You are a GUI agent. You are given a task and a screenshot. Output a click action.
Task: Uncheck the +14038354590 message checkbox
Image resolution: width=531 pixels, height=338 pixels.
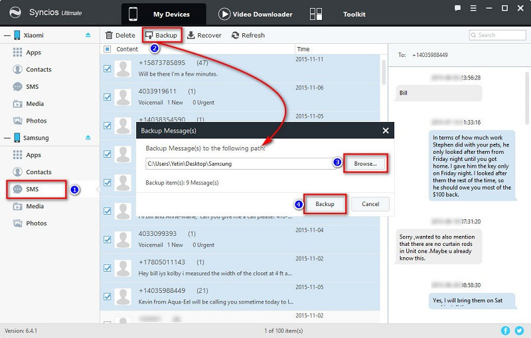point(108,126)
